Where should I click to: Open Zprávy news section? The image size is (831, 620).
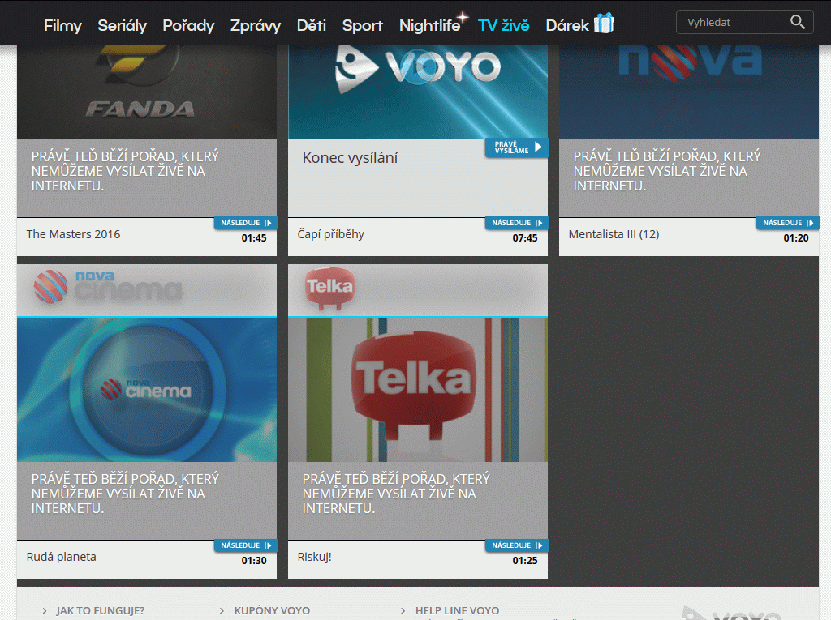click(256, 25)
